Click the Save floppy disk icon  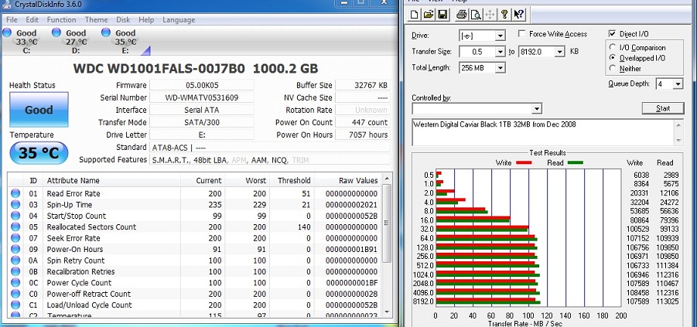[442, 15]
